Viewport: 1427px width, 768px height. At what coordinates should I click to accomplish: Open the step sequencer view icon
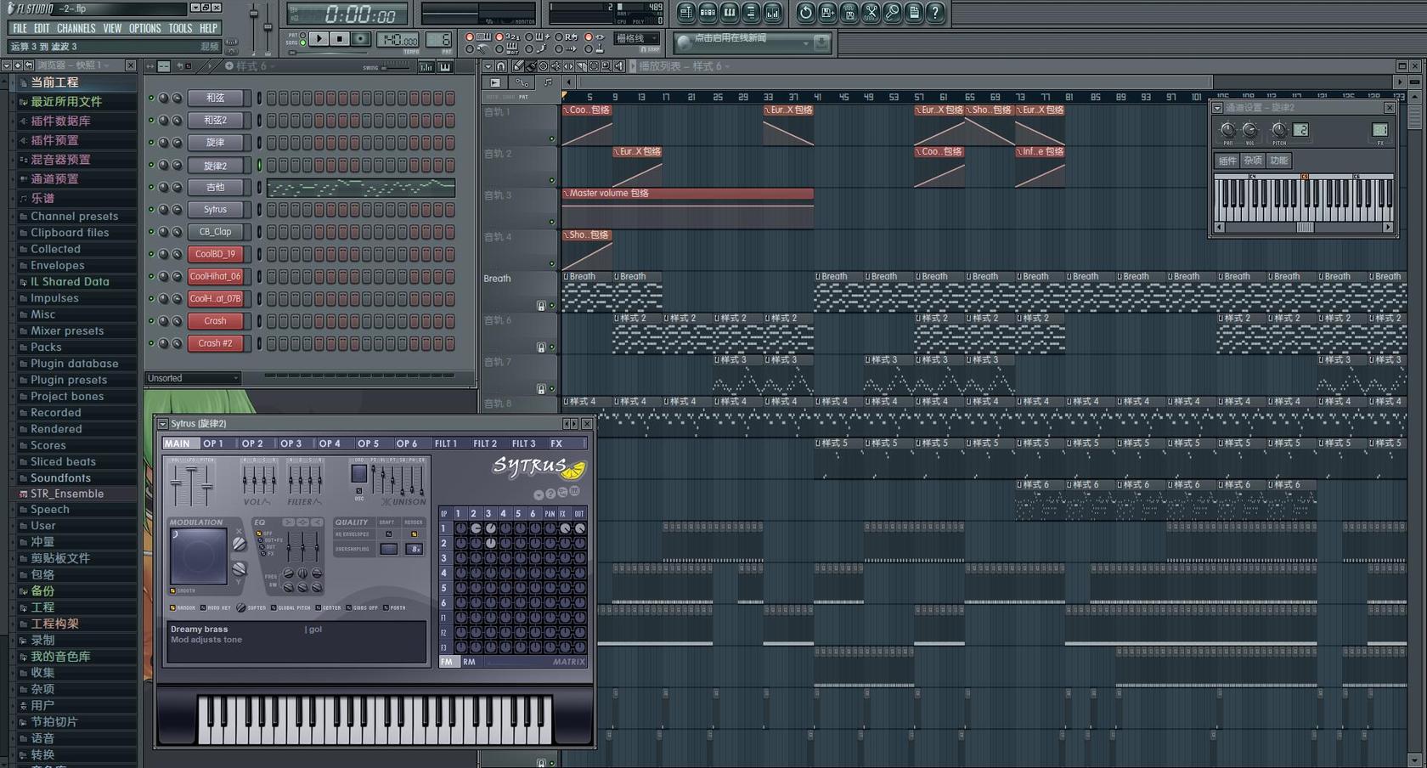[708, 12]
